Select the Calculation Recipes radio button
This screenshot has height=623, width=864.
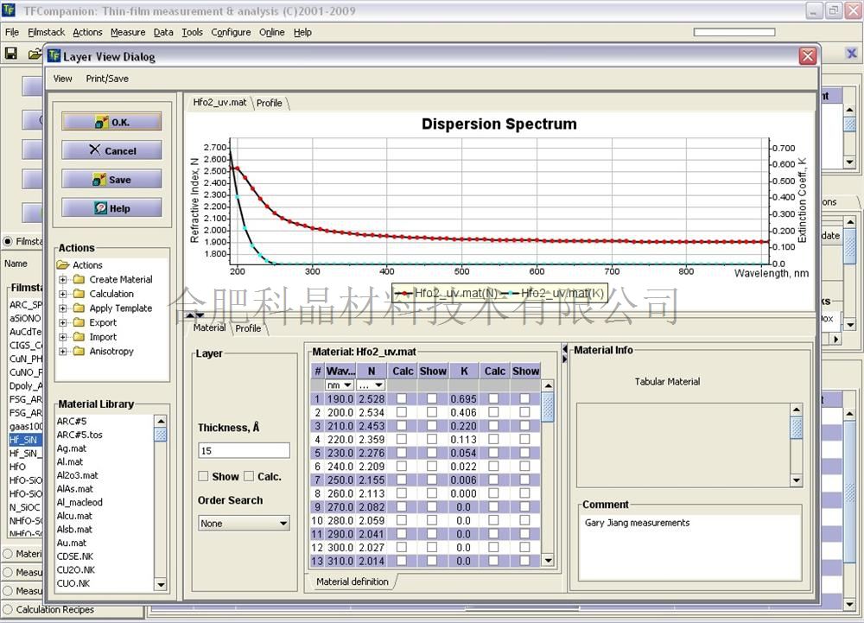pos(9,609)
